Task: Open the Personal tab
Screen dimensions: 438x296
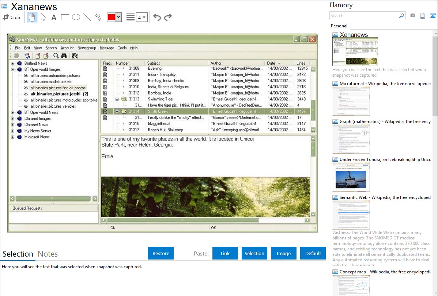Action: point(339,26)
